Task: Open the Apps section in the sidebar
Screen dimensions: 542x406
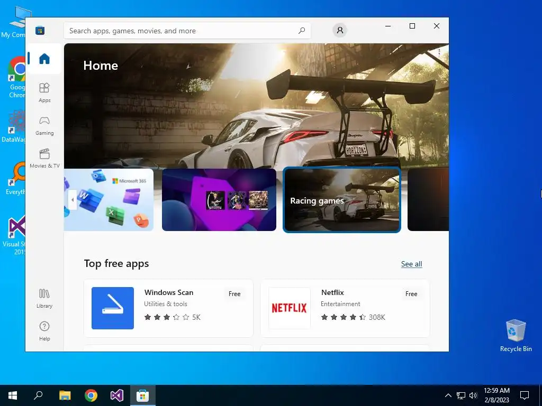Action: [44, 93]
